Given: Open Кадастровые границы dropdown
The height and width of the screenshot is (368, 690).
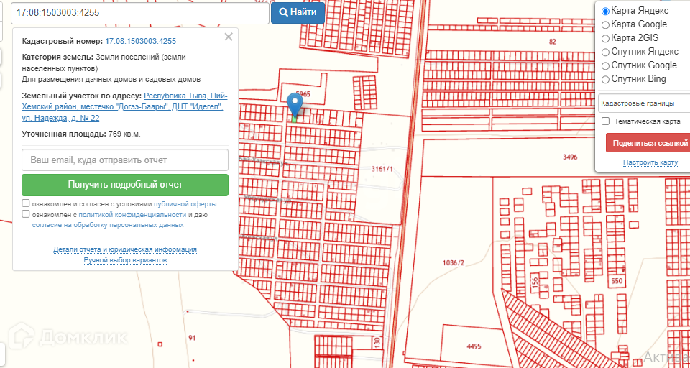Looking at the screenshot, I should (643, 103).
